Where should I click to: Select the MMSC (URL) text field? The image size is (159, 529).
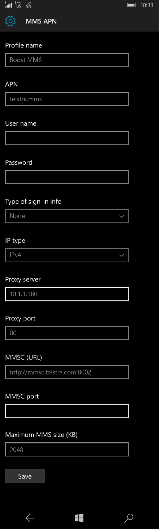(67, 372)
